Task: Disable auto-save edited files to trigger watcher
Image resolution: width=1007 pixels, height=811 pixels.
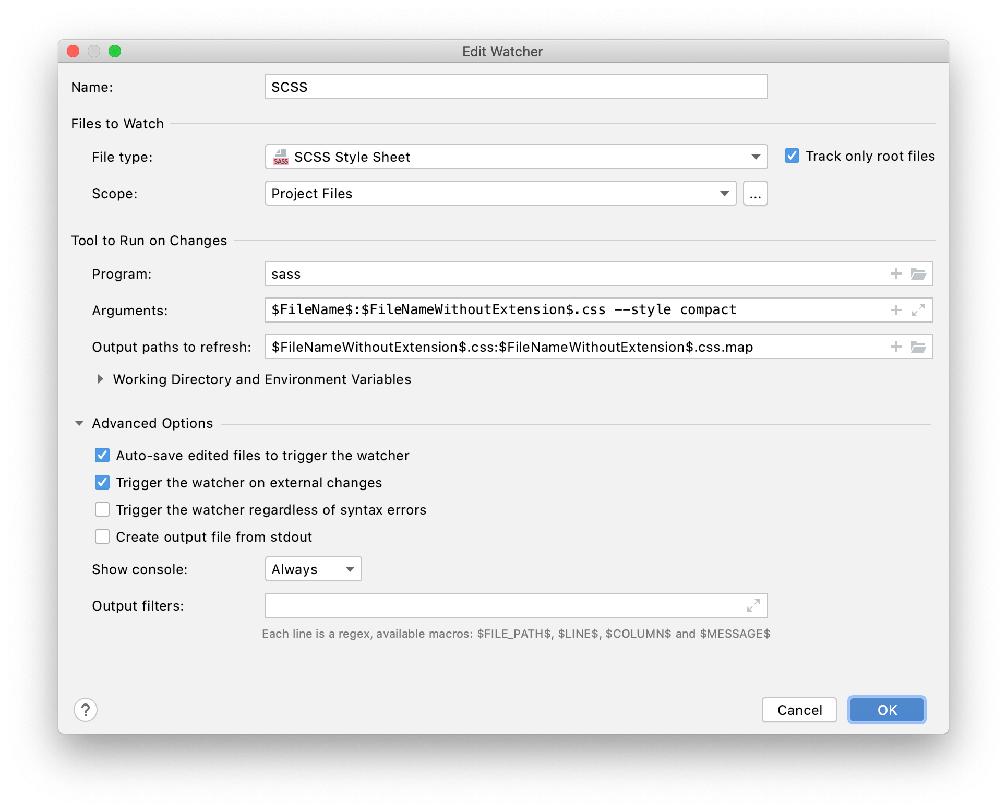Action: click(x=102, y=455)
